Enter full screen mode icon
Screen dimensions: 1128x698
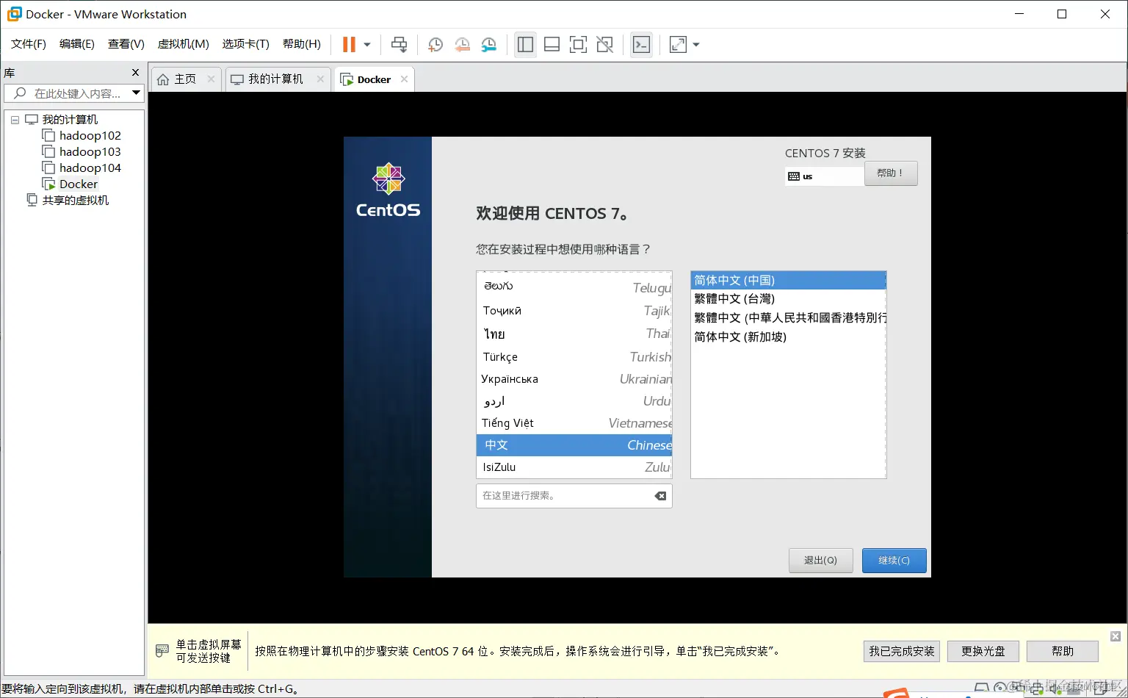578,45
